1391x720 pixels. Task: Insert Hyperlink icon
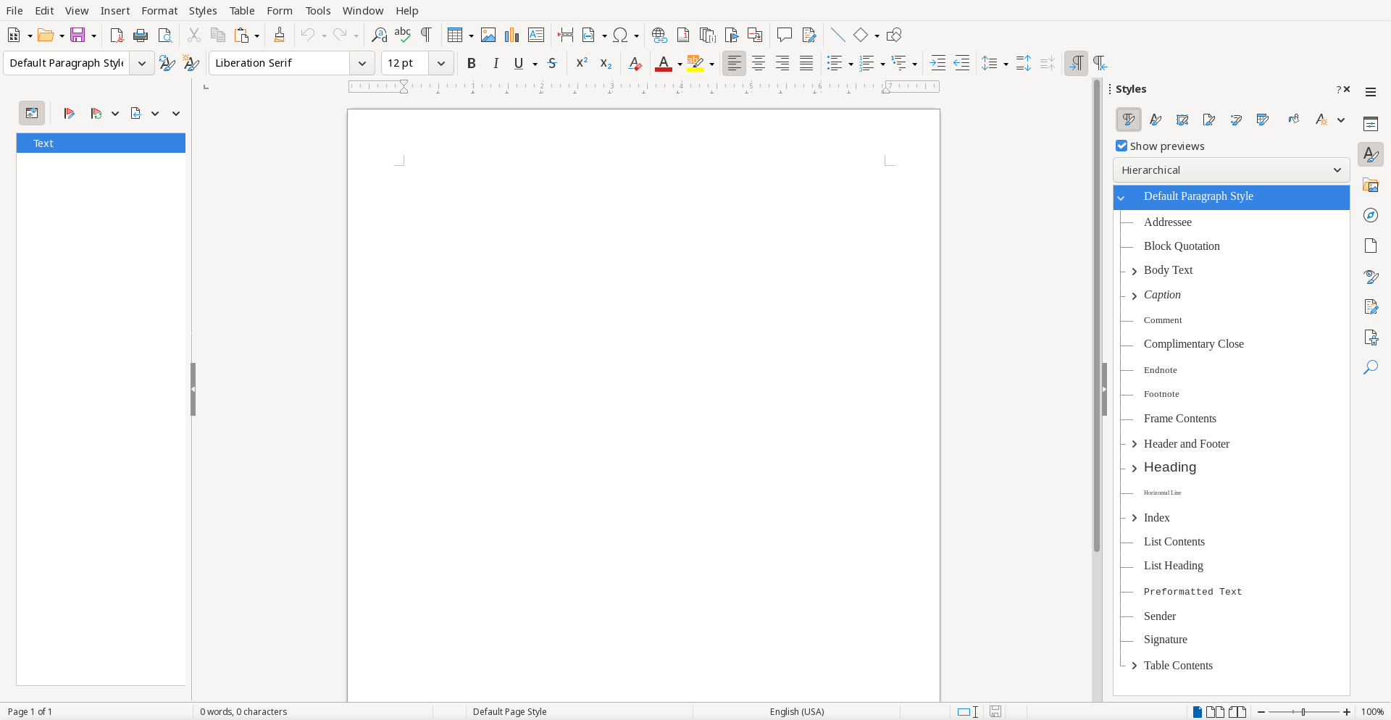point(659,35)
